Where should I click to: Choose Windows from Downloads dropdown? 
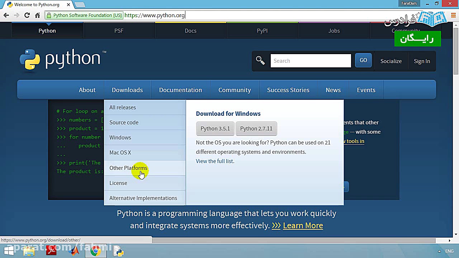click(x=145, y=138)
